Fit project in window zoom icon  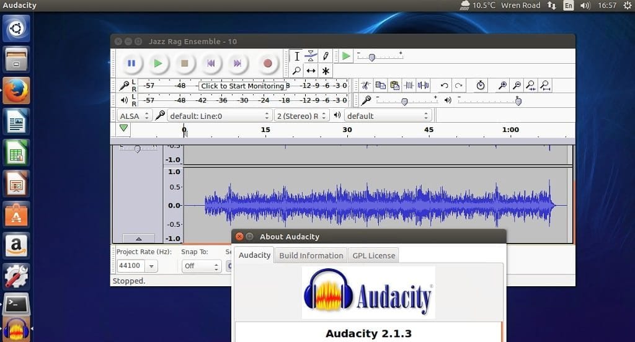point(546,85)
